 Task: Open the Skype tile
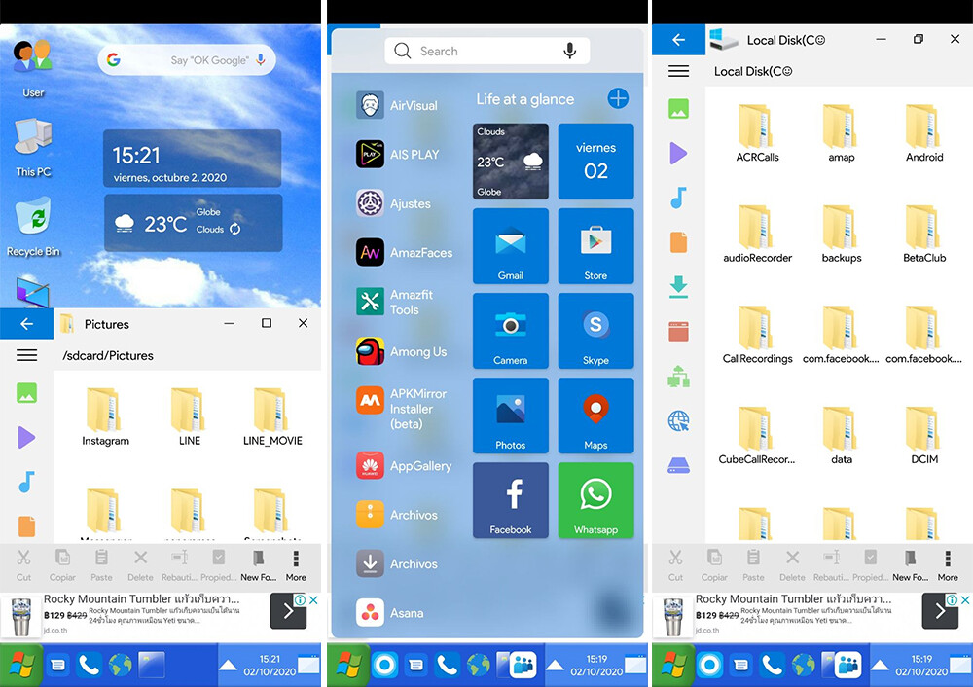coord(595,331)
